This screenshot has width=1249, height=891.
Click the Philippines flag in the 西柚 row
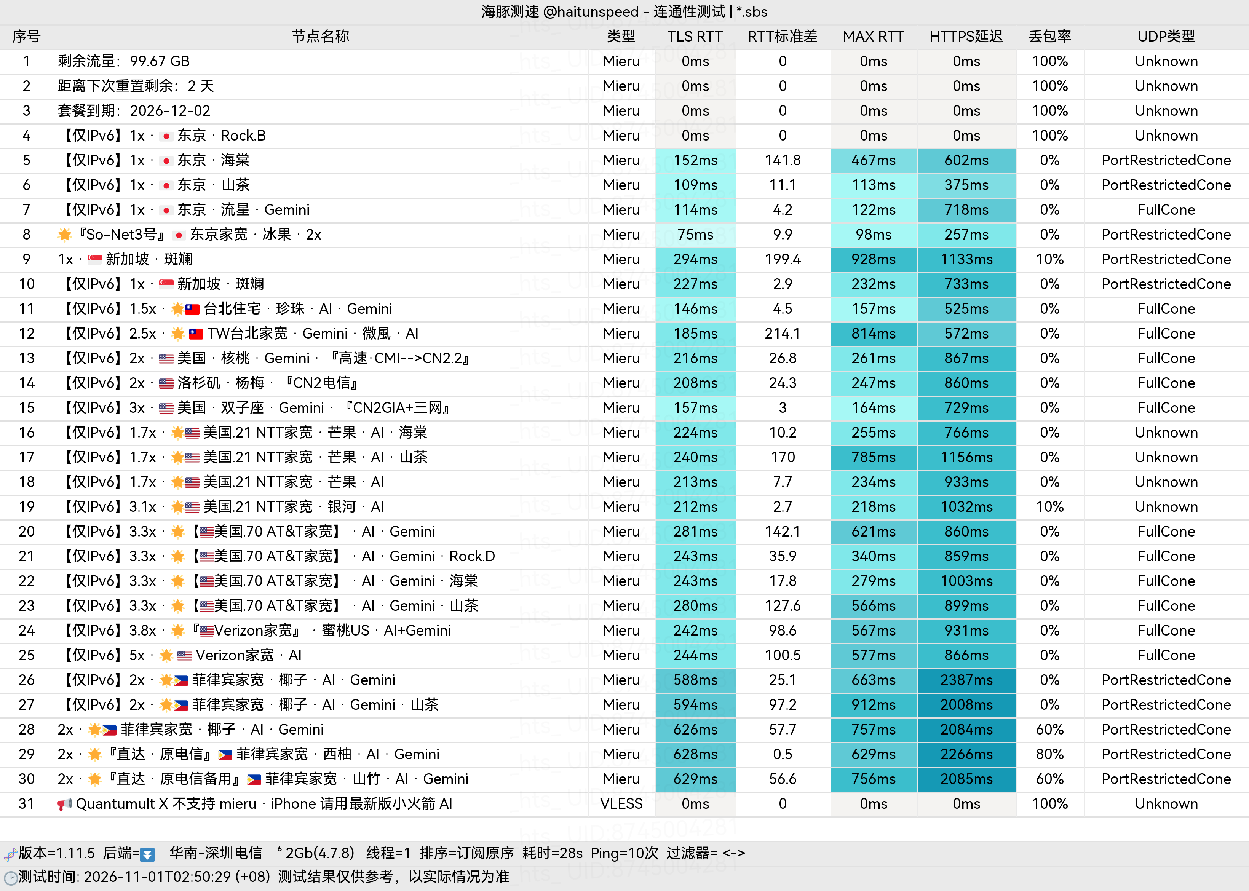[x=225, y=755]
